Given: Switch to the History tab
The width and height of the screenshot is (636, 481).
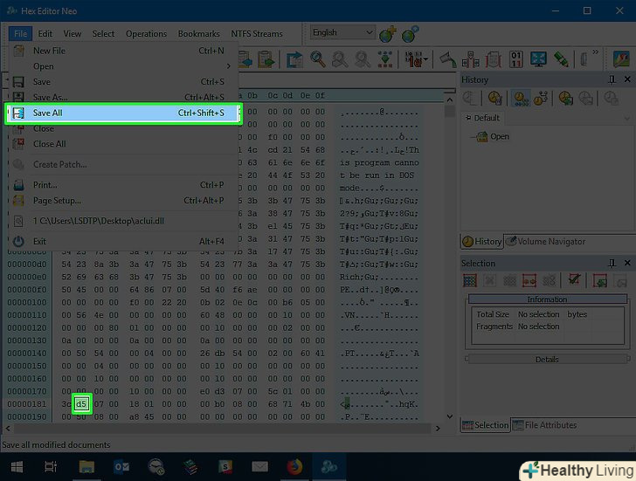Looking at the screenshot, I should (482, 242).
